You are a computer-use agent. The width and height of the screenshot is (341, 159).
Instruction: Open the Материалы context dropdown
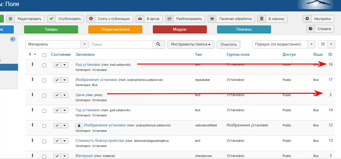(57, 44)
